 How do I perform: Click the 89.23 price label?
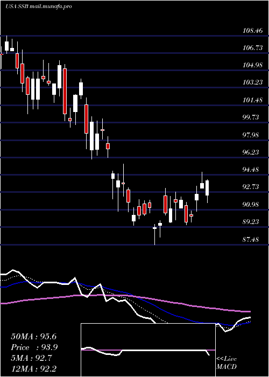[x=251, y=222]
